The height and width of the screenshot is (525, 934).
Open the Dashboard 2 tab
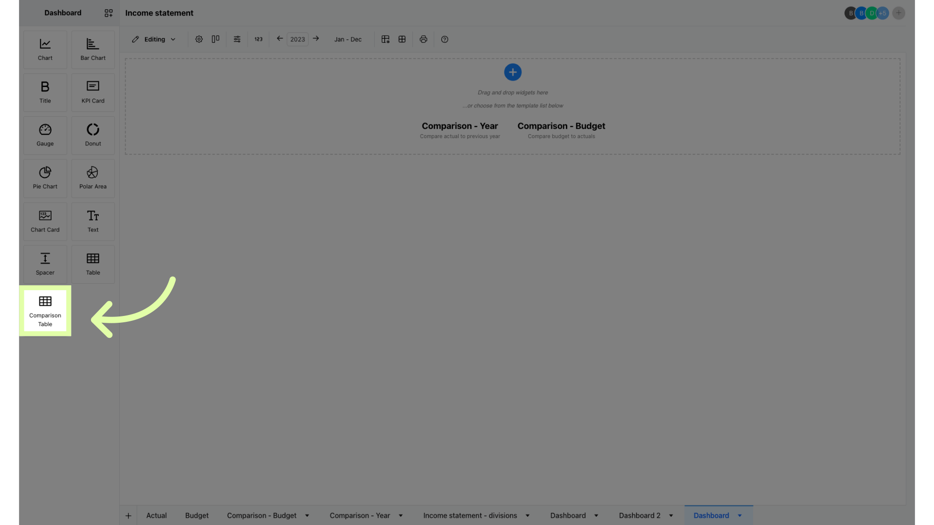click(x=639, y=515)
